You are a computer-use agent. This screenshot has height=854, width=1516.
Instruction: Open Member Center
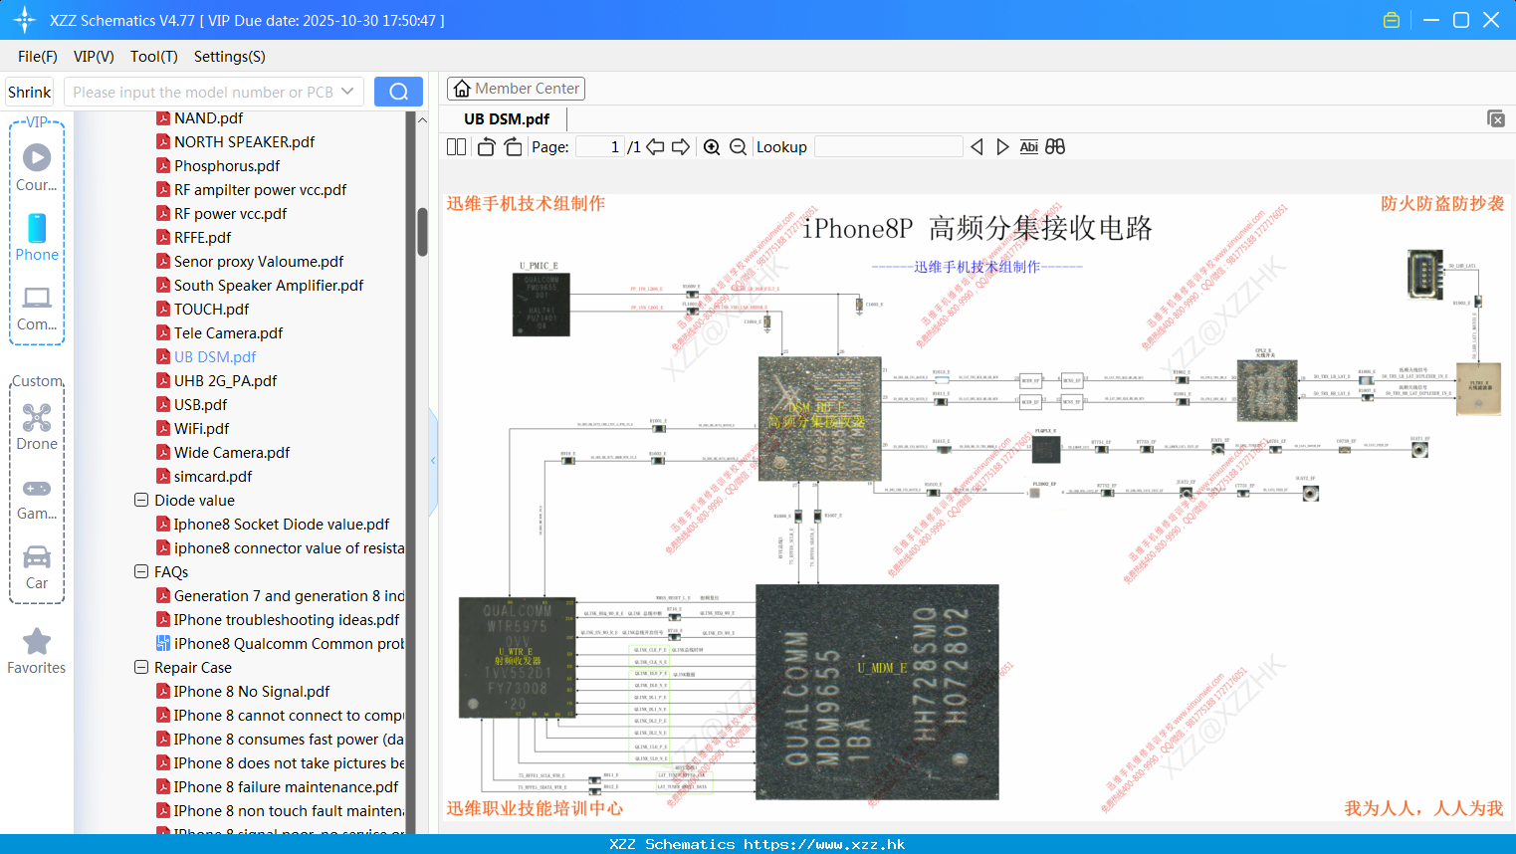(516, 89)
